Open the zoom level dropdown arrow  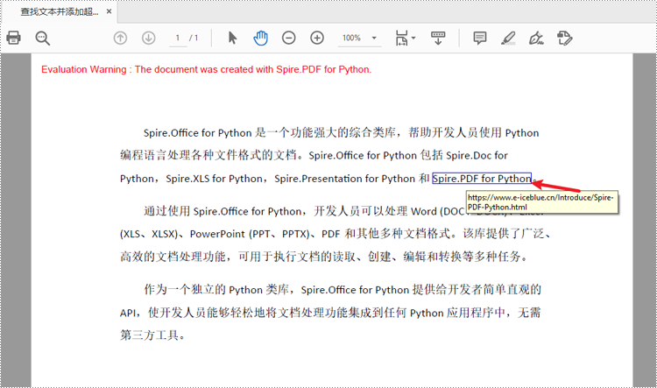click(374, 39)
